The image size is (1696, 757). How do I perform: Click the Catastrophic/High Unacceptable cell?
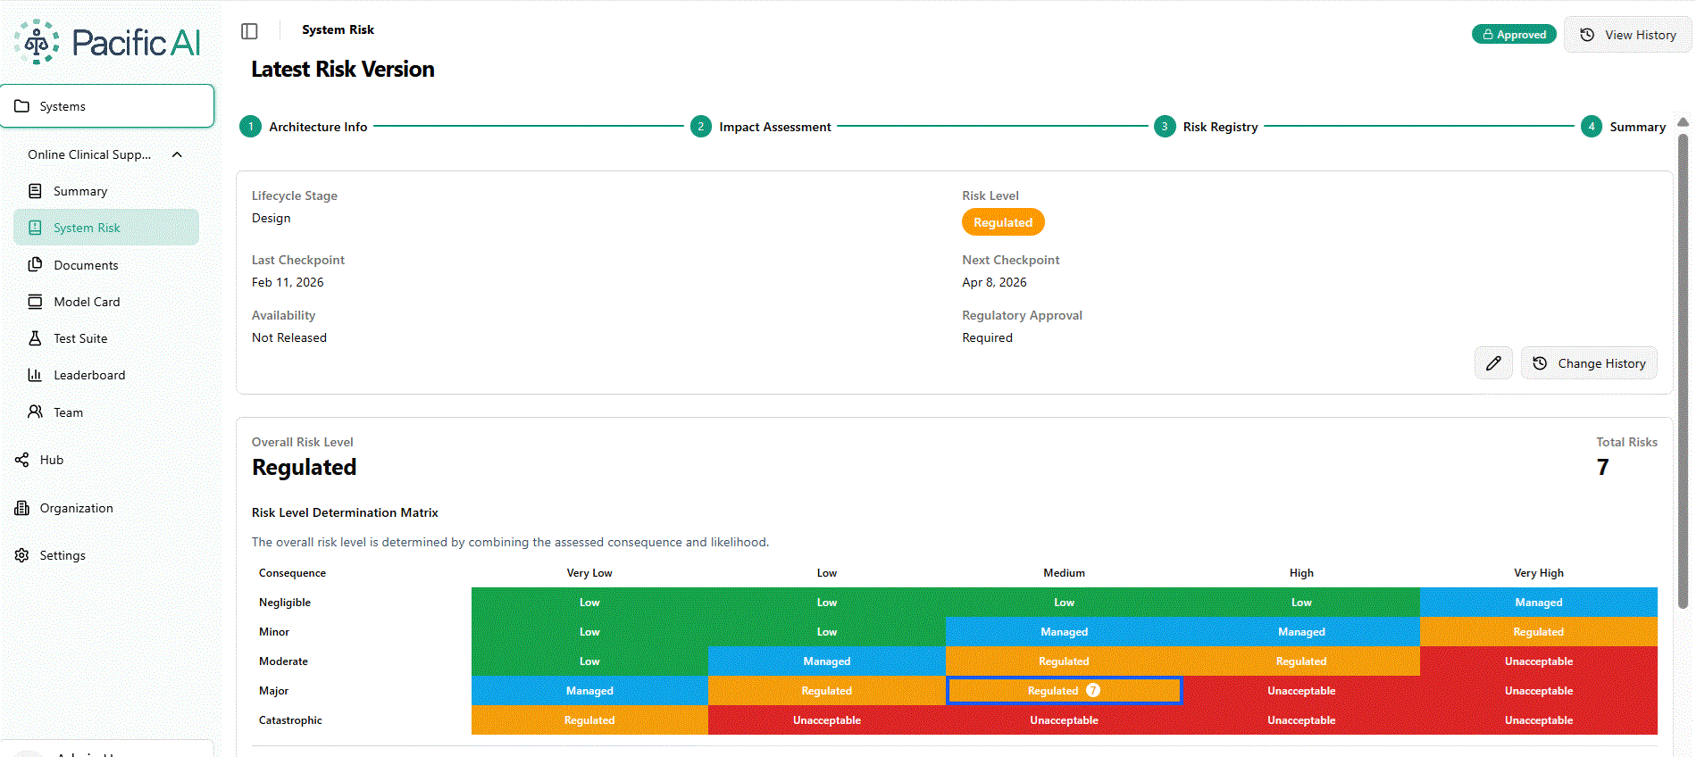(x=1301, y=720)
